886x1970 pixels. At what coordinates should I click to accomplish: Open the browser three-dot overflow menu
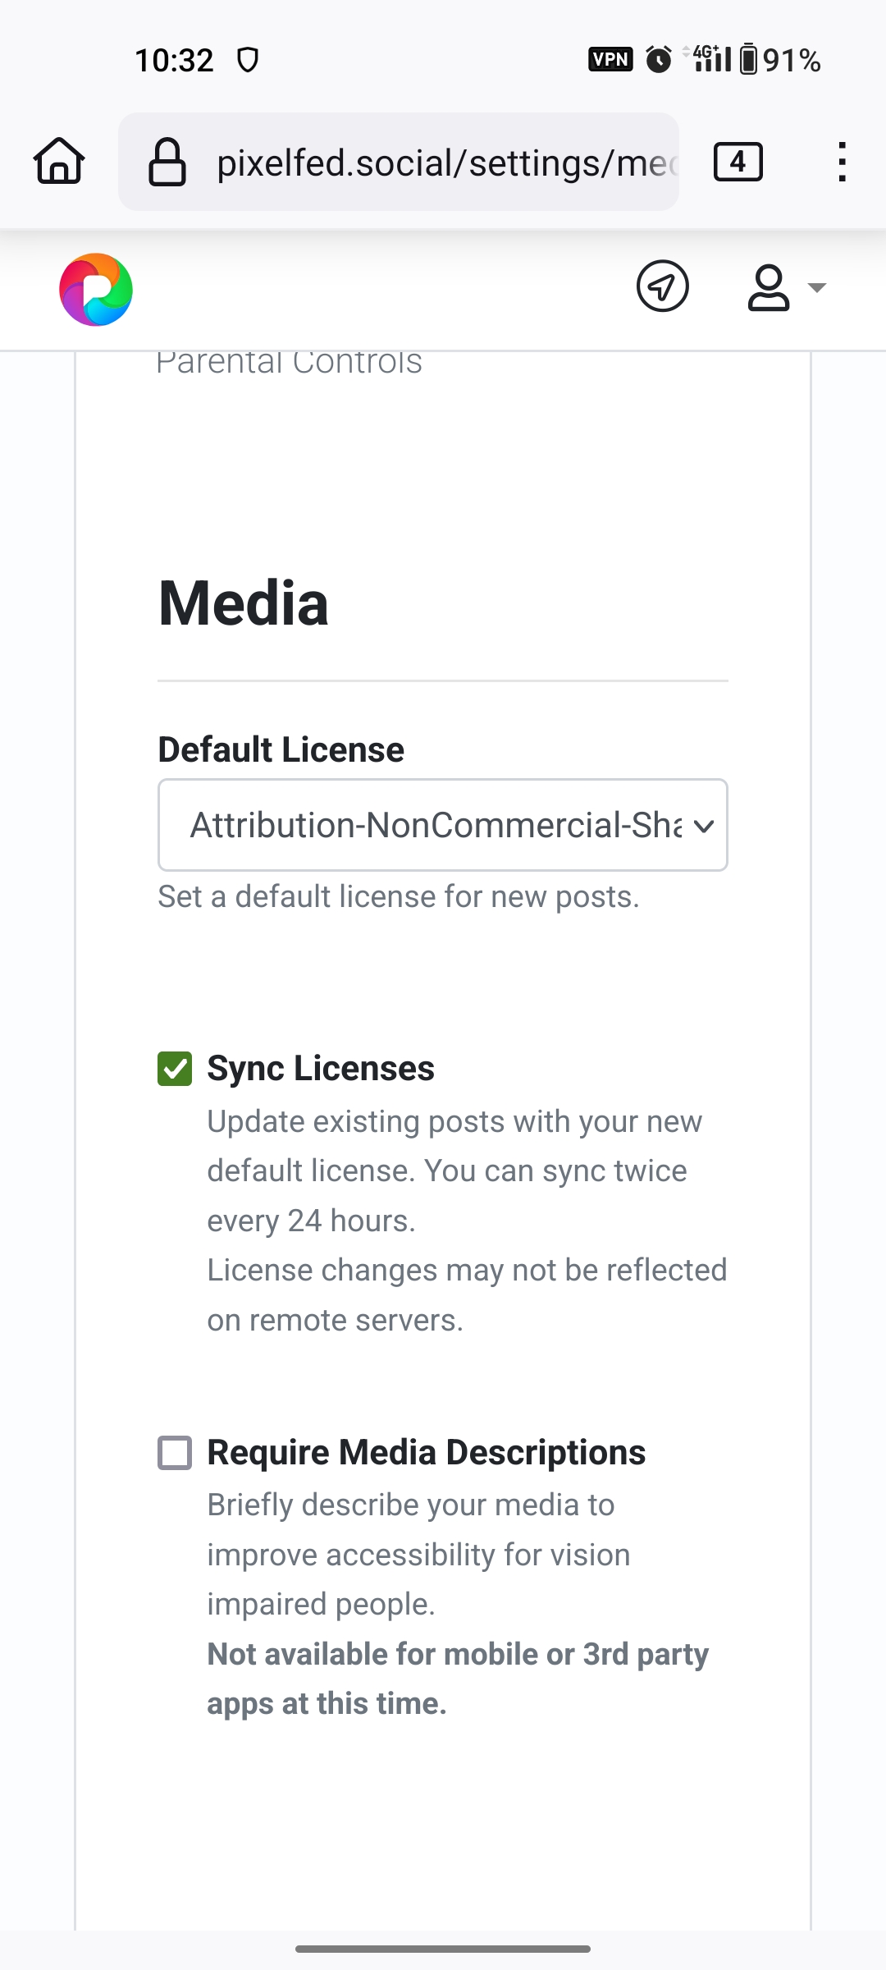tap(842, 162)
